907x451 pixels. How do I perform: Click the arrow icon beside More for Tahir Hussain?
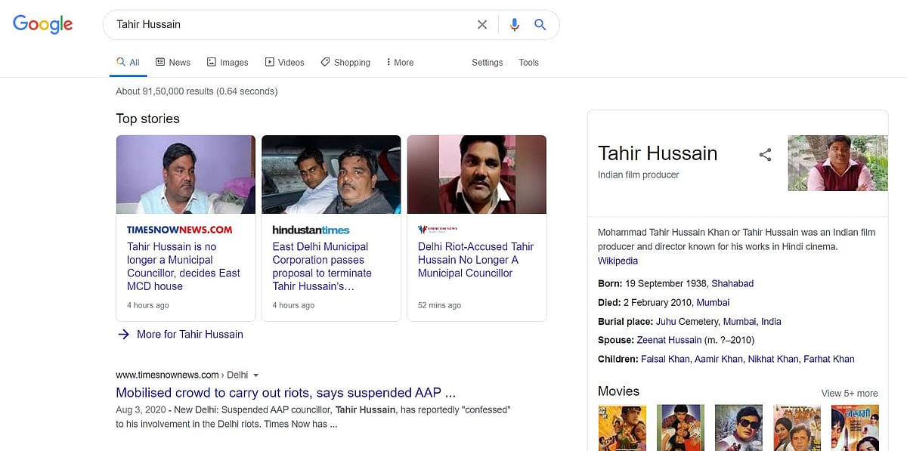point(124,334)
